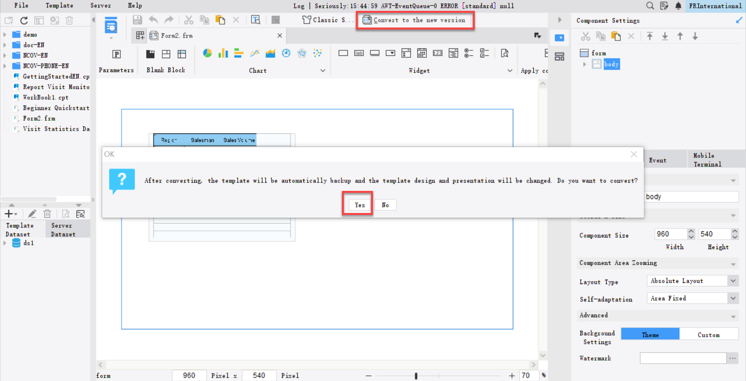
Task: Open the Layout Type dropdown
Action: pos(733,281)
